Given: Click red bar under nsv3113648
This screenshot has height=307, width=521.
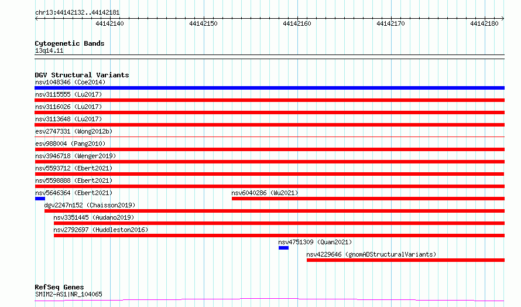Looking at the screenshot, I should click(x=269, y=125).
